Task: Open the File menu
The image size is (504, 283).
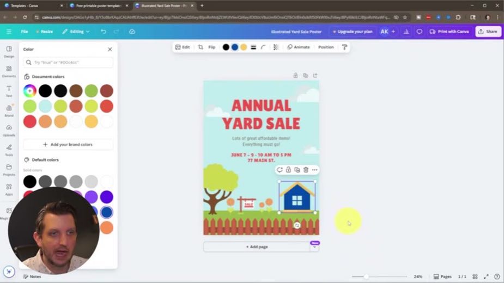Action: click(x=25, y=32)
